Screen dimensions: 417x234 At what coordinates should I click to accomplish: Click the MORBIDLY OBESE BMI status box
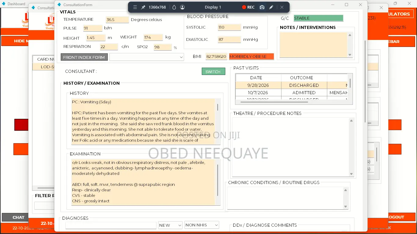click(x=251, y=57)
